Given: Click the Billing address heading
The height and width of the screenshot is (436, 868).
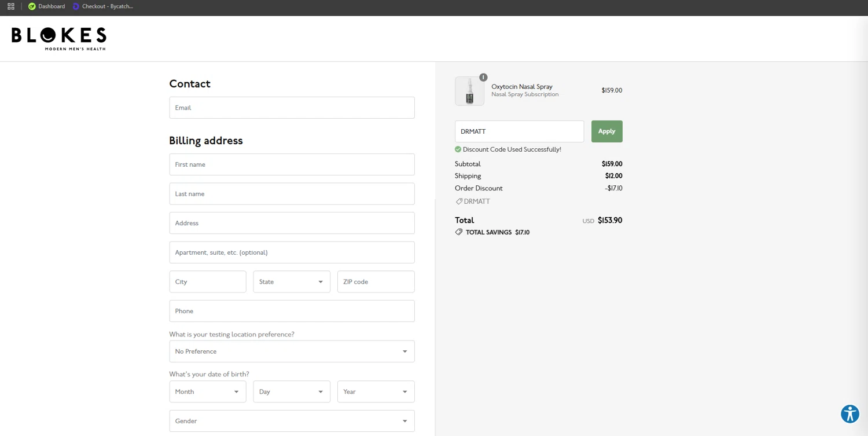Looking at the screenshot, I should (x=206, y=141).
